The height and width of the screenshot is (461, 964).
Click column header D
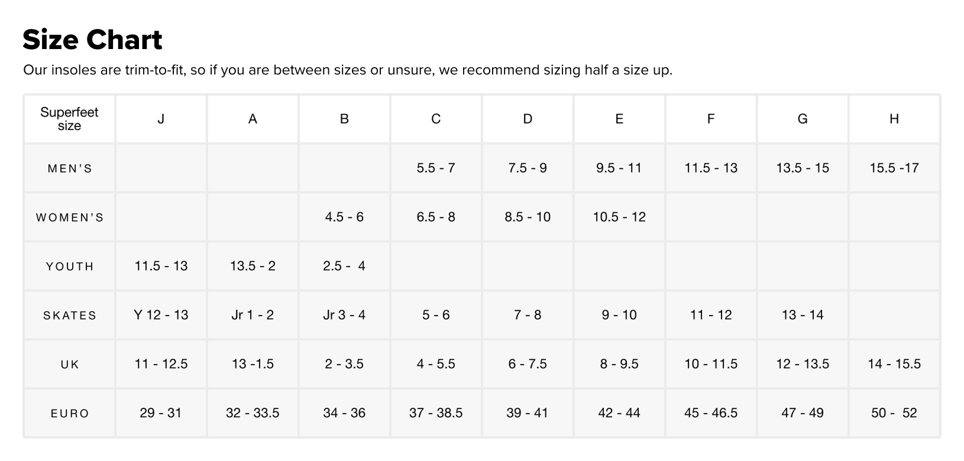pyautogui.click(x=528, y=119)
